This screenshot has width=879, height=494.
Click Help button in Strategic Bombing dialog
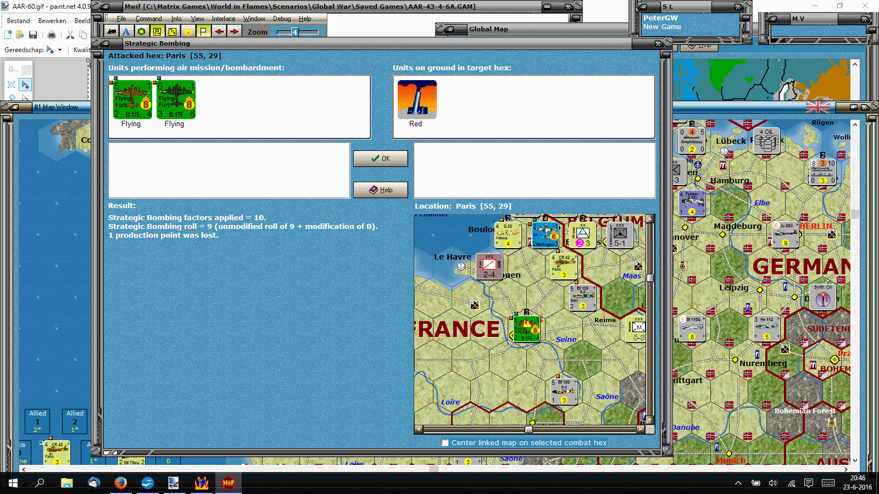381,190
